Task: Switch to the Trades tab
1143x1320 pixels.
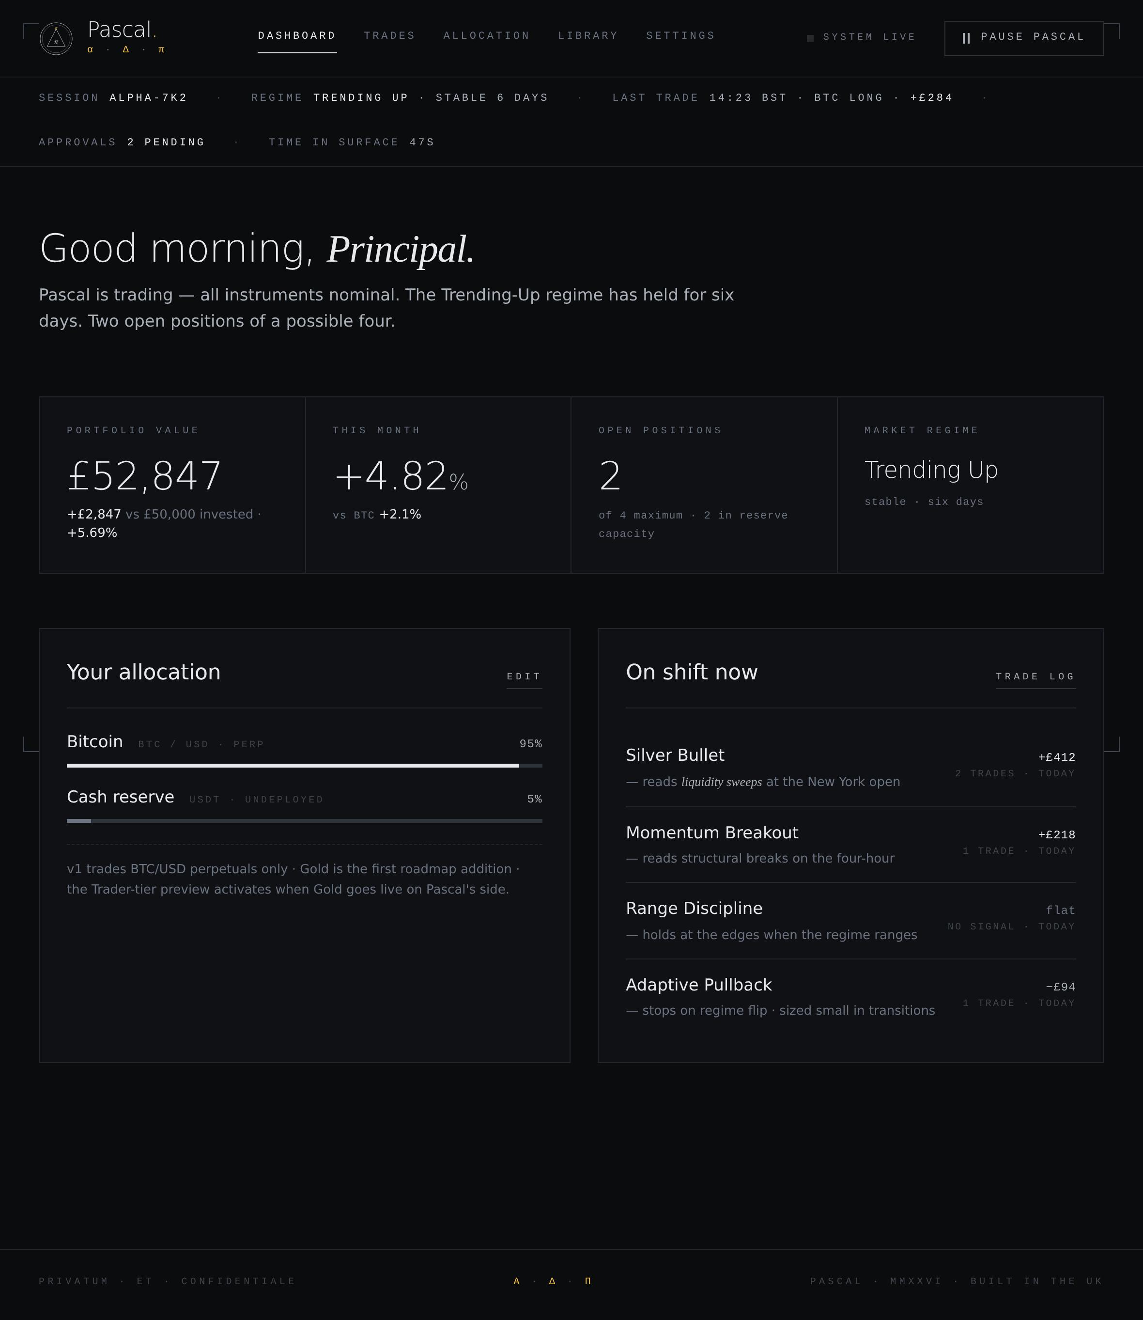Action: (389, 36)
